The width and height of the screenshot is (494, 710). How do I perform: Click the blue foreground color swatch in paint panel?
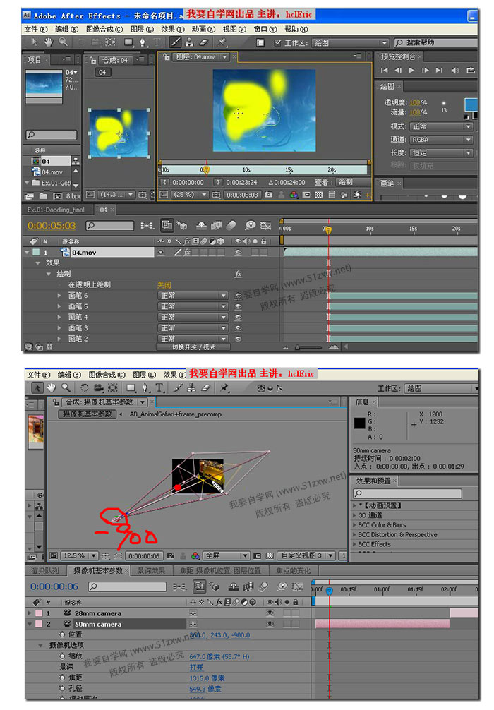click(471, 104)
